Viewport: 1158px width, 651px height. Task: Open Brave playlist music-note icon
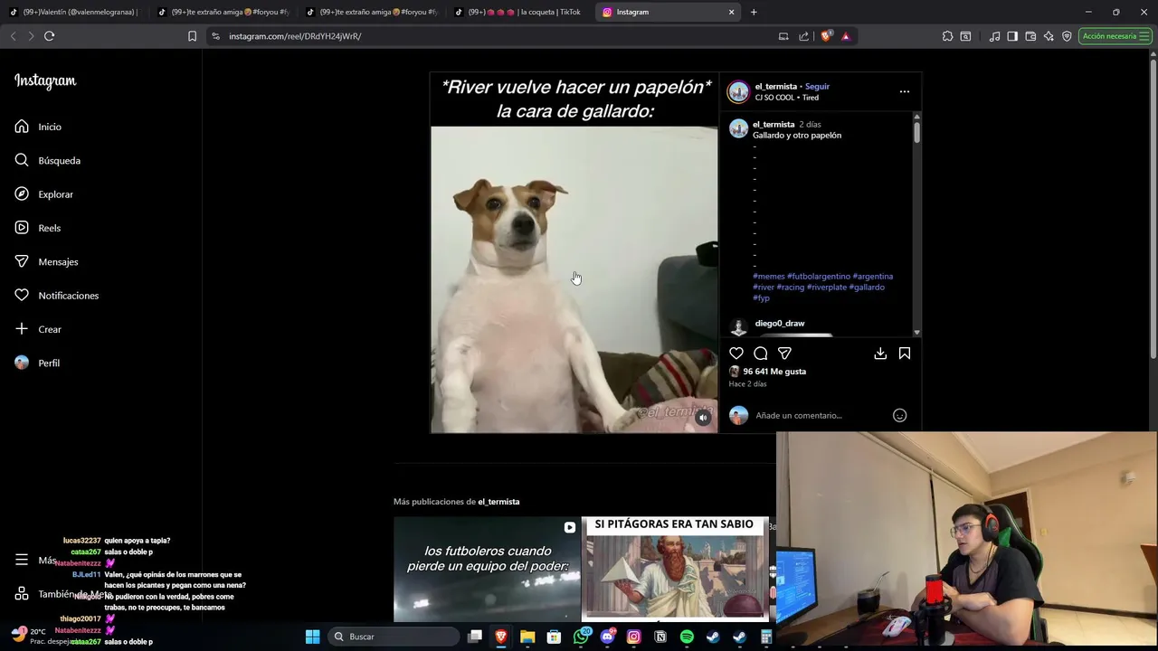point(995,36)
